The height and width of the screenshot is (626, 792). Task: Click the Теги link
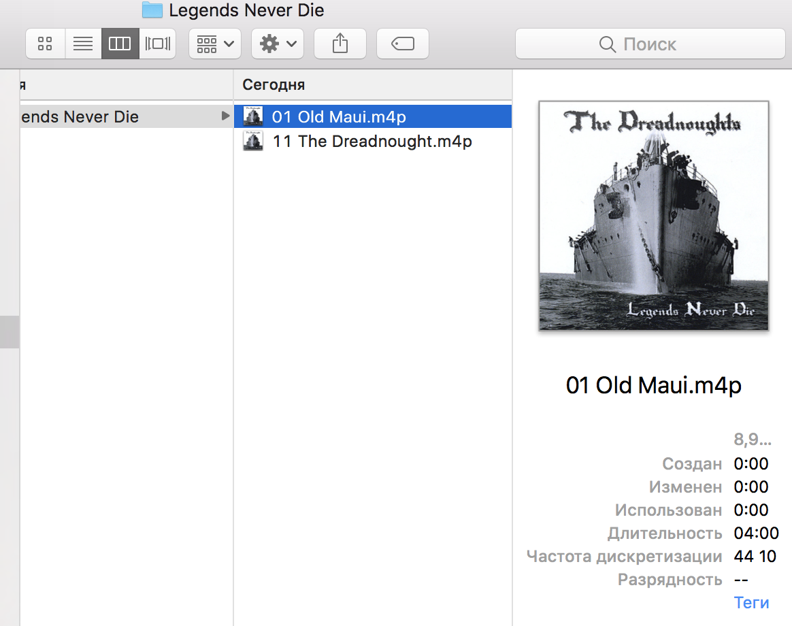point(751,603)
